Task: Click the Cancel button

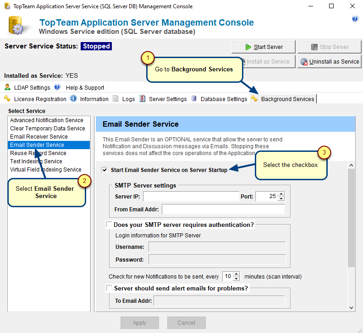Action: pyautogui.click(x=187, y=323)
